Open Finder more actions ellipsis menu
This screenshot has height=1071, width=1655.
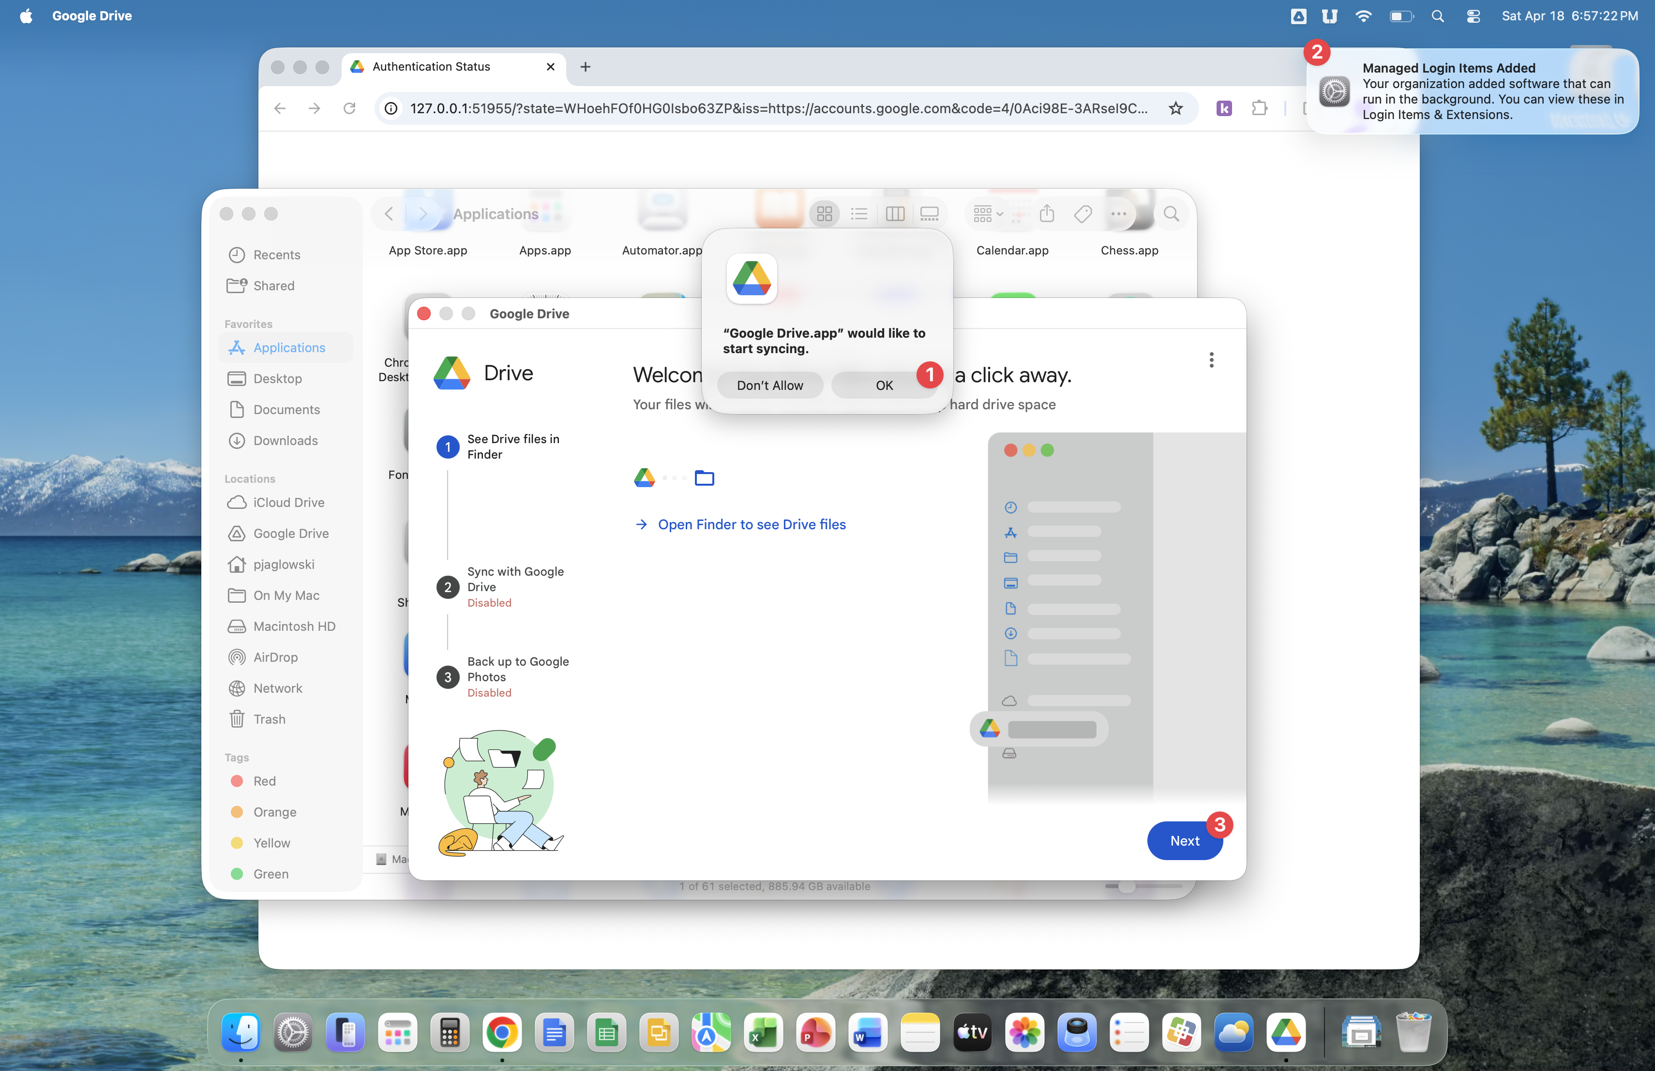(1118, 214)
